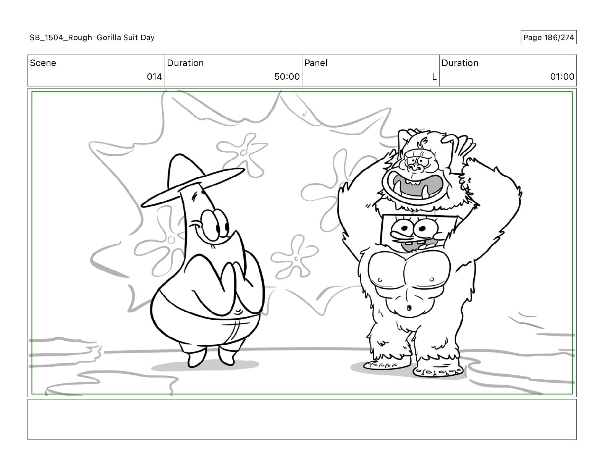Click the 'Page 186/274' page indicator box
The image size is (605, 467).
[x=548, y=37]
